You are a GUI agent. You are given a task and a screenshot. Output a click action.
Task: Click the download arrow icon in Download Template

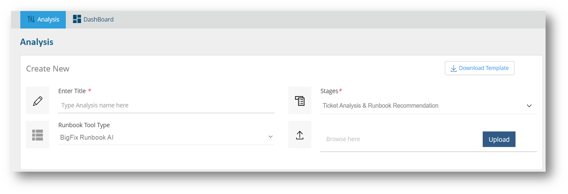pos(454,68)
